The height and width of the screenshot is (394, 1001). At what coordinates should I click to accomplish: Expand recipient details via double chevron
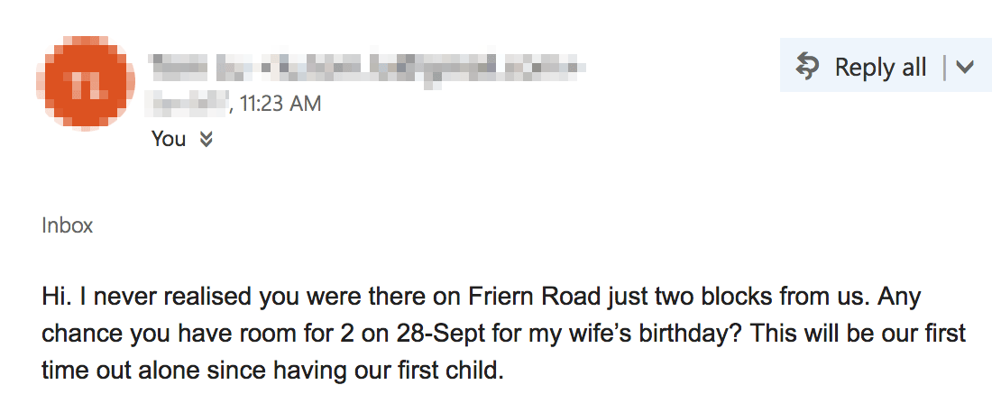[206, 139]
